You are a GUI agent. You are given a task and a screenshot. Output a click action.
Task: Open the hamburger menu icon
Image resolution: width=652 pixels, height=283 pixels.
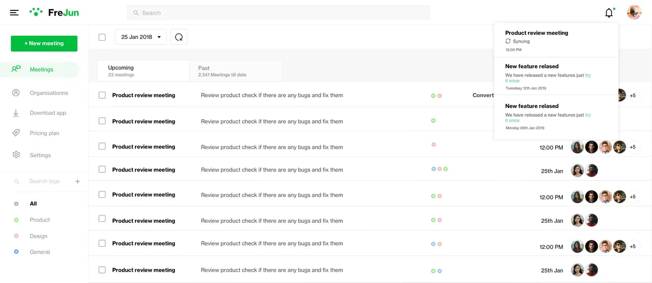pos(14,12)
